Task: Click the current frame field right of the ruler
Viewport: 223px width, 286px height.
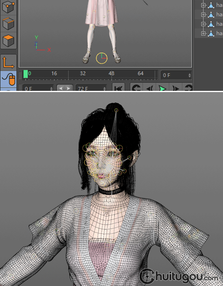Action: click(174, 75)
